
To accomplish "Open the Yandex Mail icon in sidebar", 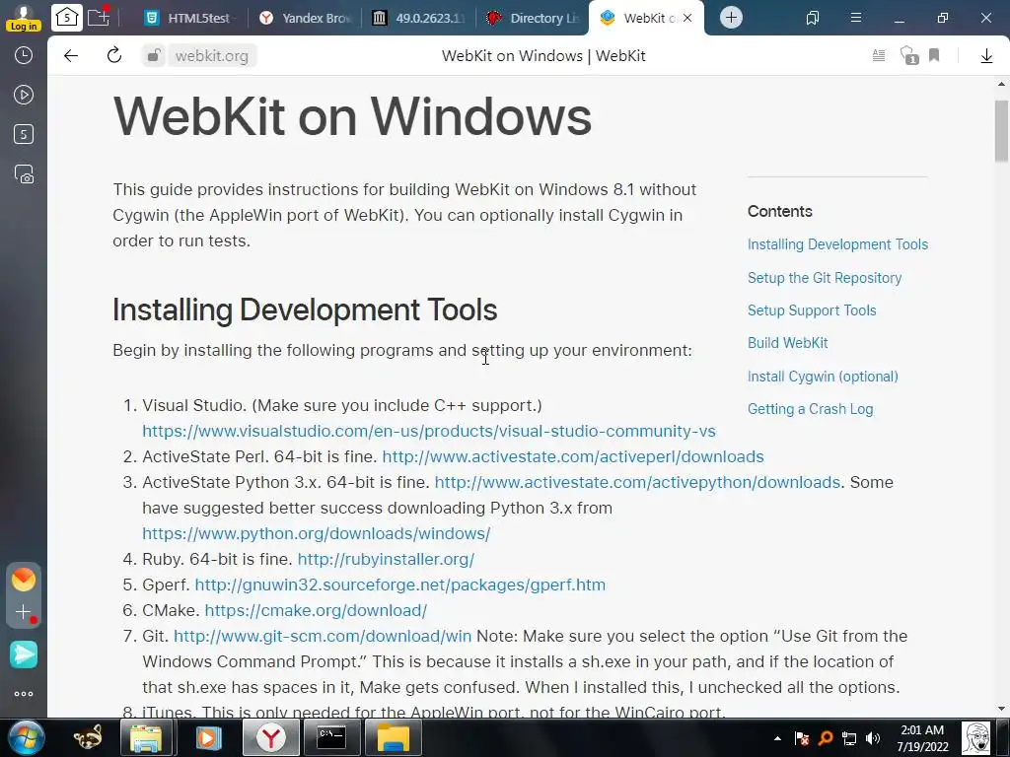I will coord(24,580).
